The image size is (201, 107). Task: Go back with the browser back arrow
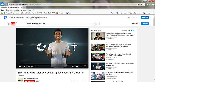coord(2,4)
